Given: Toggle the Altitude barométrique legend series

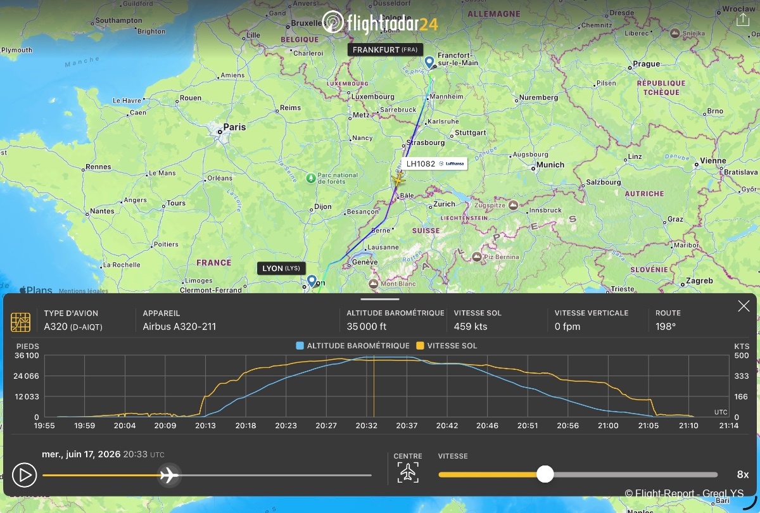Looking at the screenshot, I should pos(353,346).
